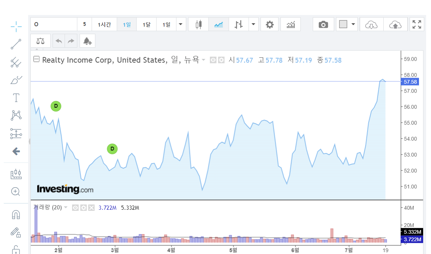Viewport: 431px width, 254px height.
Task: Click the symbol input field showing O
Action: pos(54,24)
